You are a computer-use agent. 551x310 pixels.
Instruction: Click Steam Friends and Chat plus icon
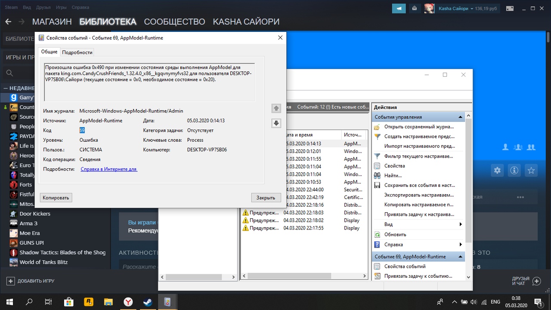click(536, 281)
